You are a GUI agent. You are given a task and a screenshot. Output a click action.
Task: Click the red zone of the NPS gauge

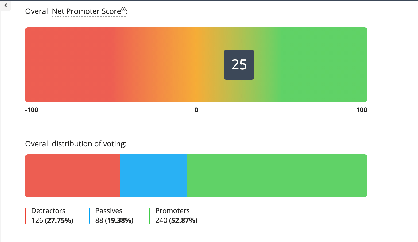tap(67, 65)
